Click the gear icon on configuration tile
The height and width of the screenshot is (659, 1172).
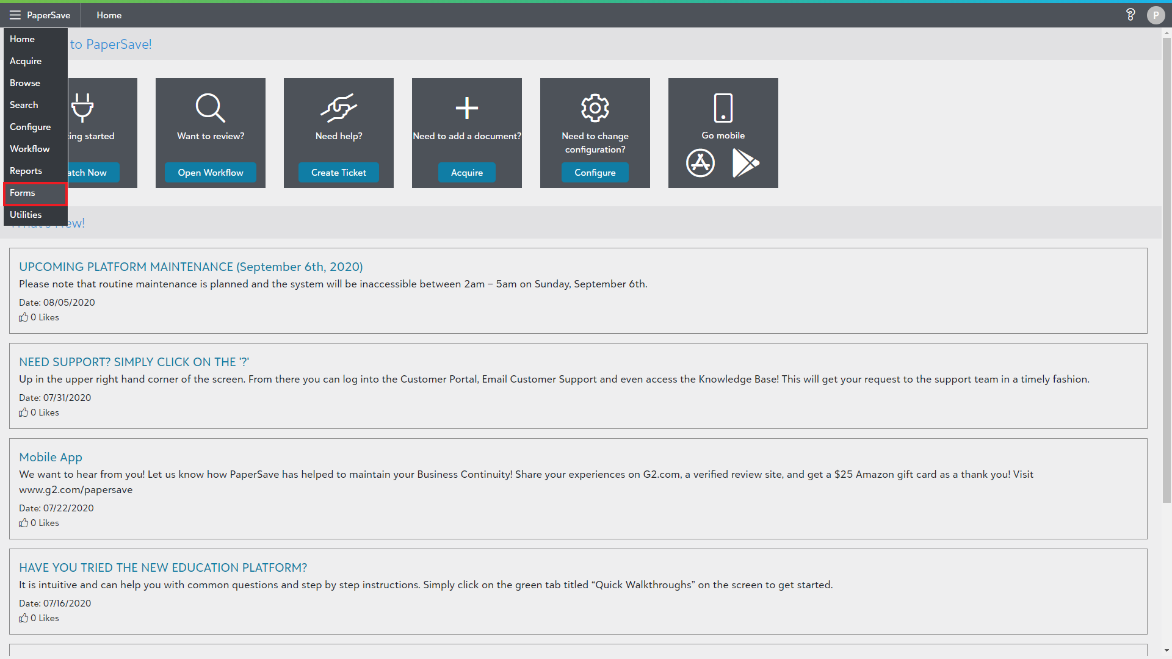[595, 108]
